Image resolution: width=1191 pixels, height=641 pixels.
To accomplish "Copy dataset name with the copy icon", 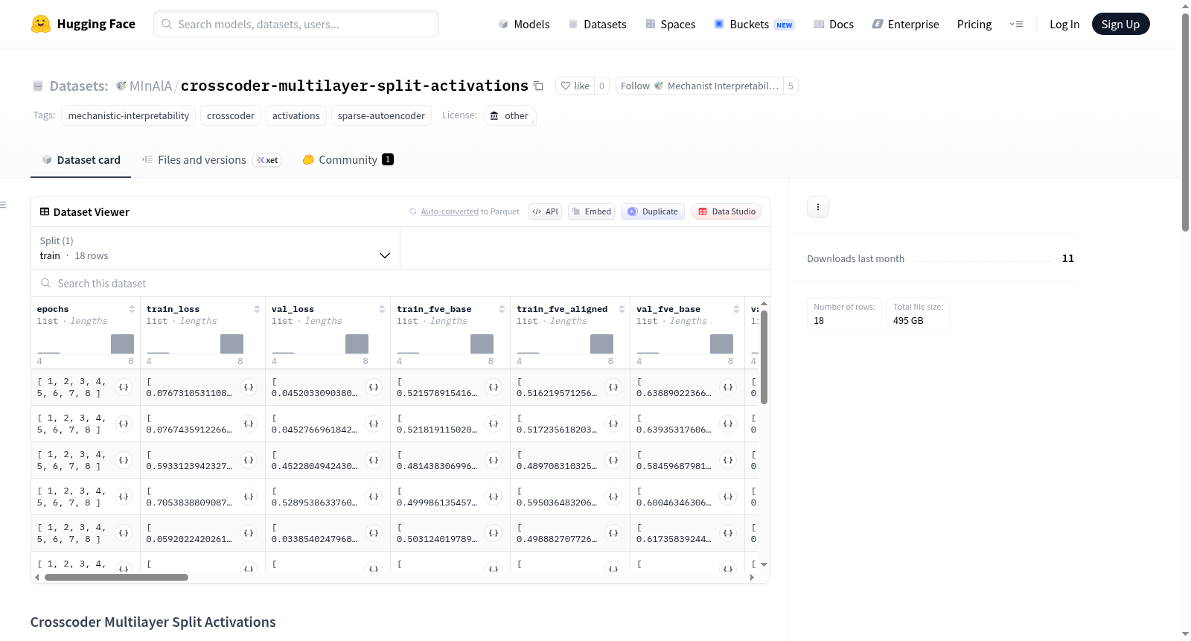I will pos(538,86).
